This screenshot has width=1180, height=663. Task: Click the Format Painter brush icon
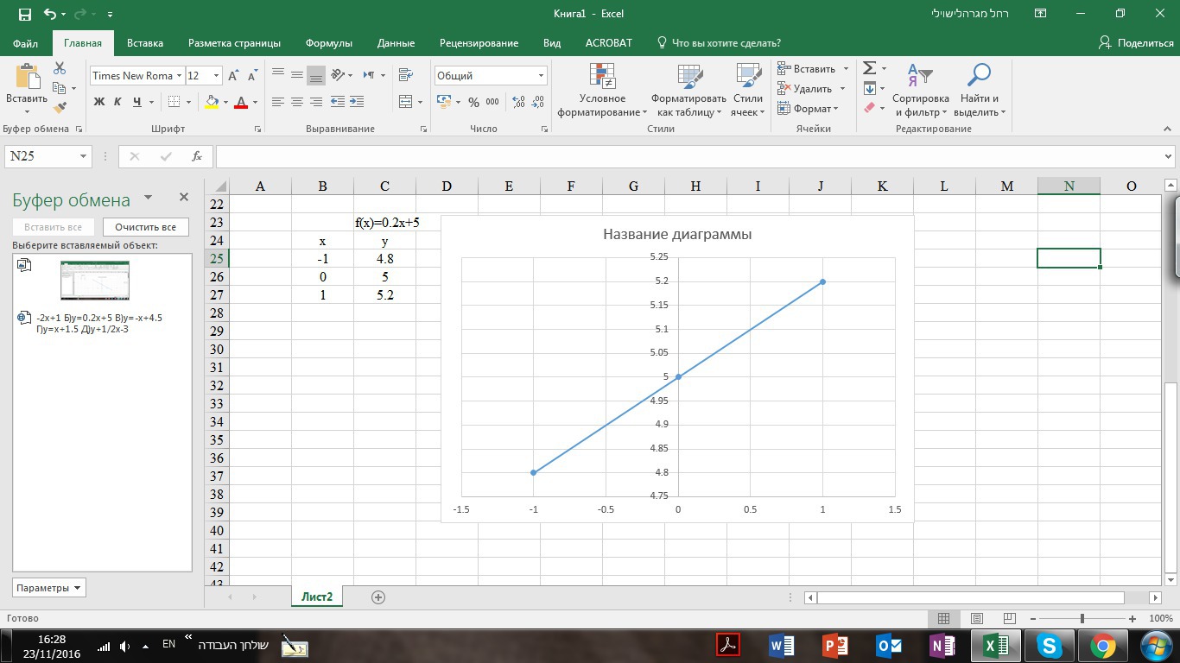pyautogui.click(x=60, y=108)
